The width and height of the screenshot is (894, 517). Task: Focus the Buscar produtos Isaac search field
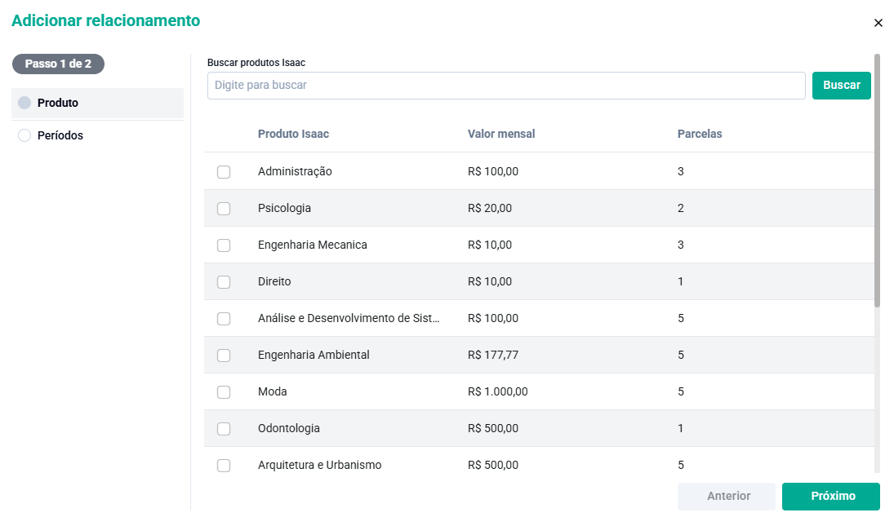[506, 86]
